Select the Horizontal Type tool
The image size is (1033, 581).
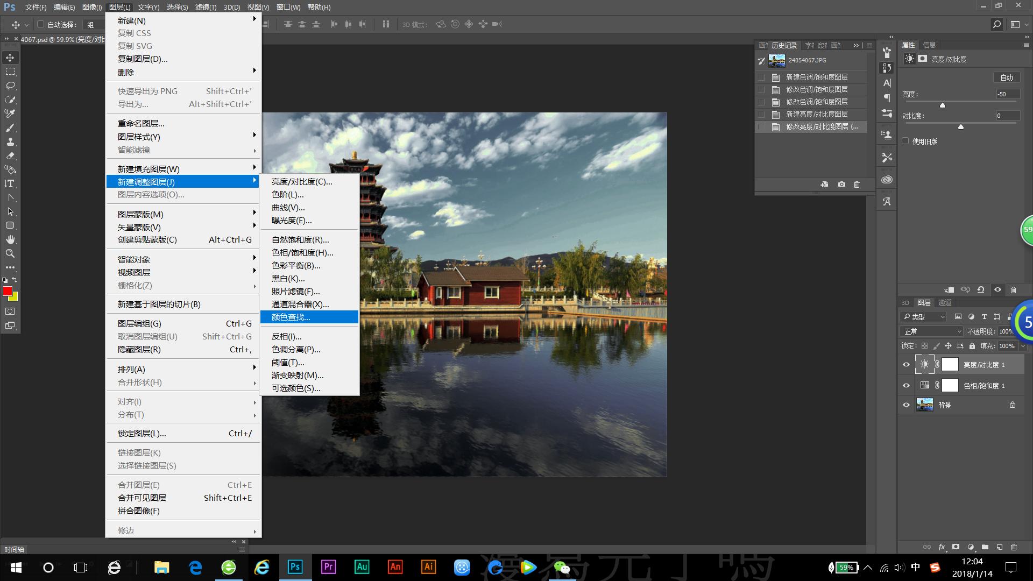point(10,183)
